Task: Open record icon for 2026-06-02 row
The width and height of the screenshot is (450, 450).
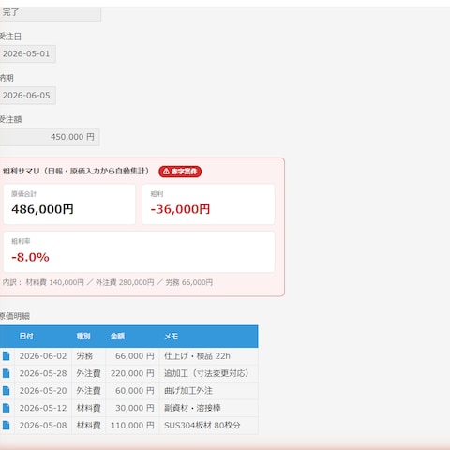Action: (7, 356)
